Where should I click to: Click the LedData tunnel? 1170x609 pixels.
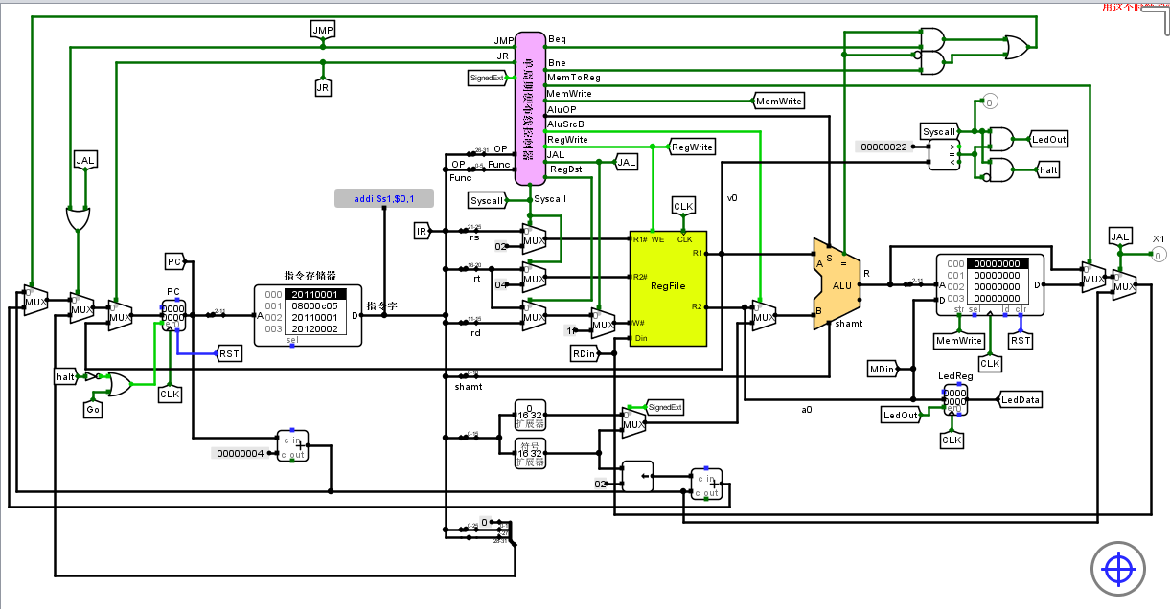click(x=1020, y=399)
